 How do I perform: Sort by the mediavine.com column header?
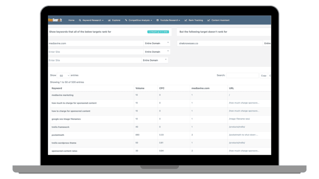pos(208,88)
